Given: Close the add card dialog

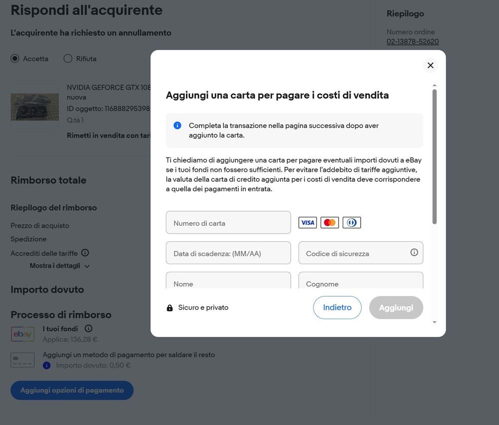Looking at the screenshot, I should (x=430, y=65).
